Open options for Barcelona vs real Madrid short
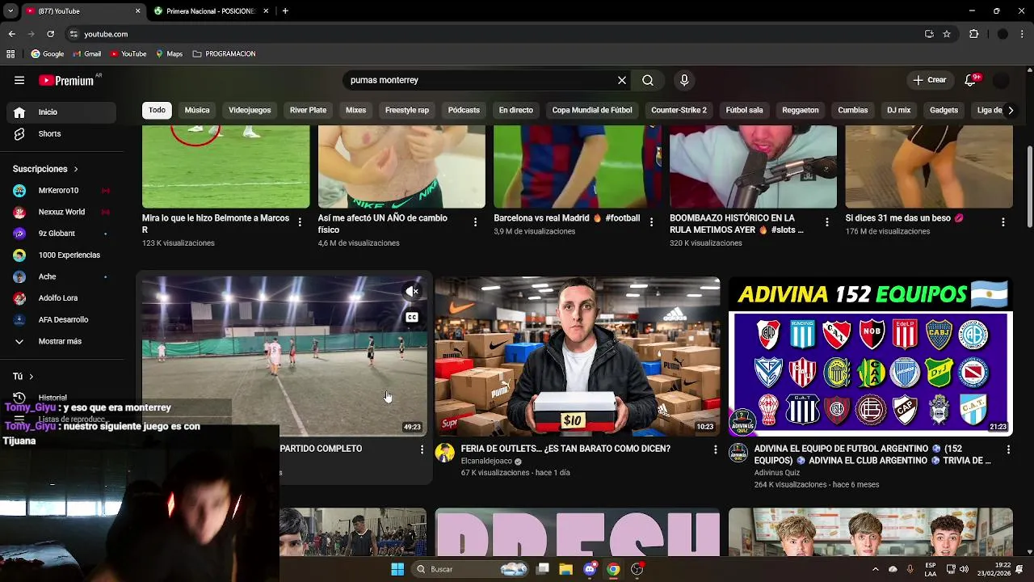Viewport: 1034px width, 582px height. [651, 222]
